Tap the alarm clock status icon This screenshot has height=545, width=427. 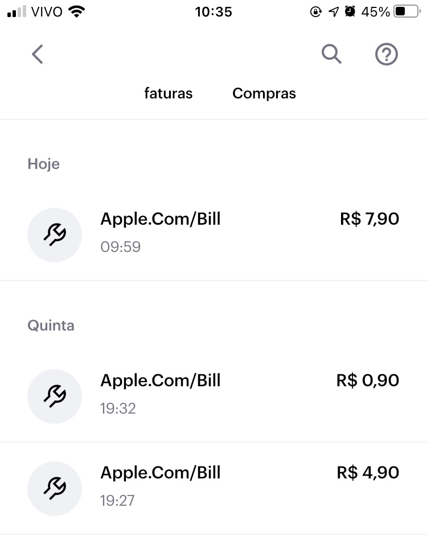(350, 11)
